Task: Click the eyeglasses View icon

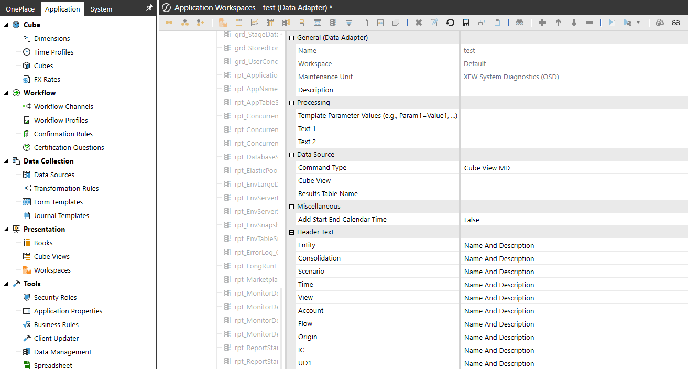Action: tap(676, 23)
